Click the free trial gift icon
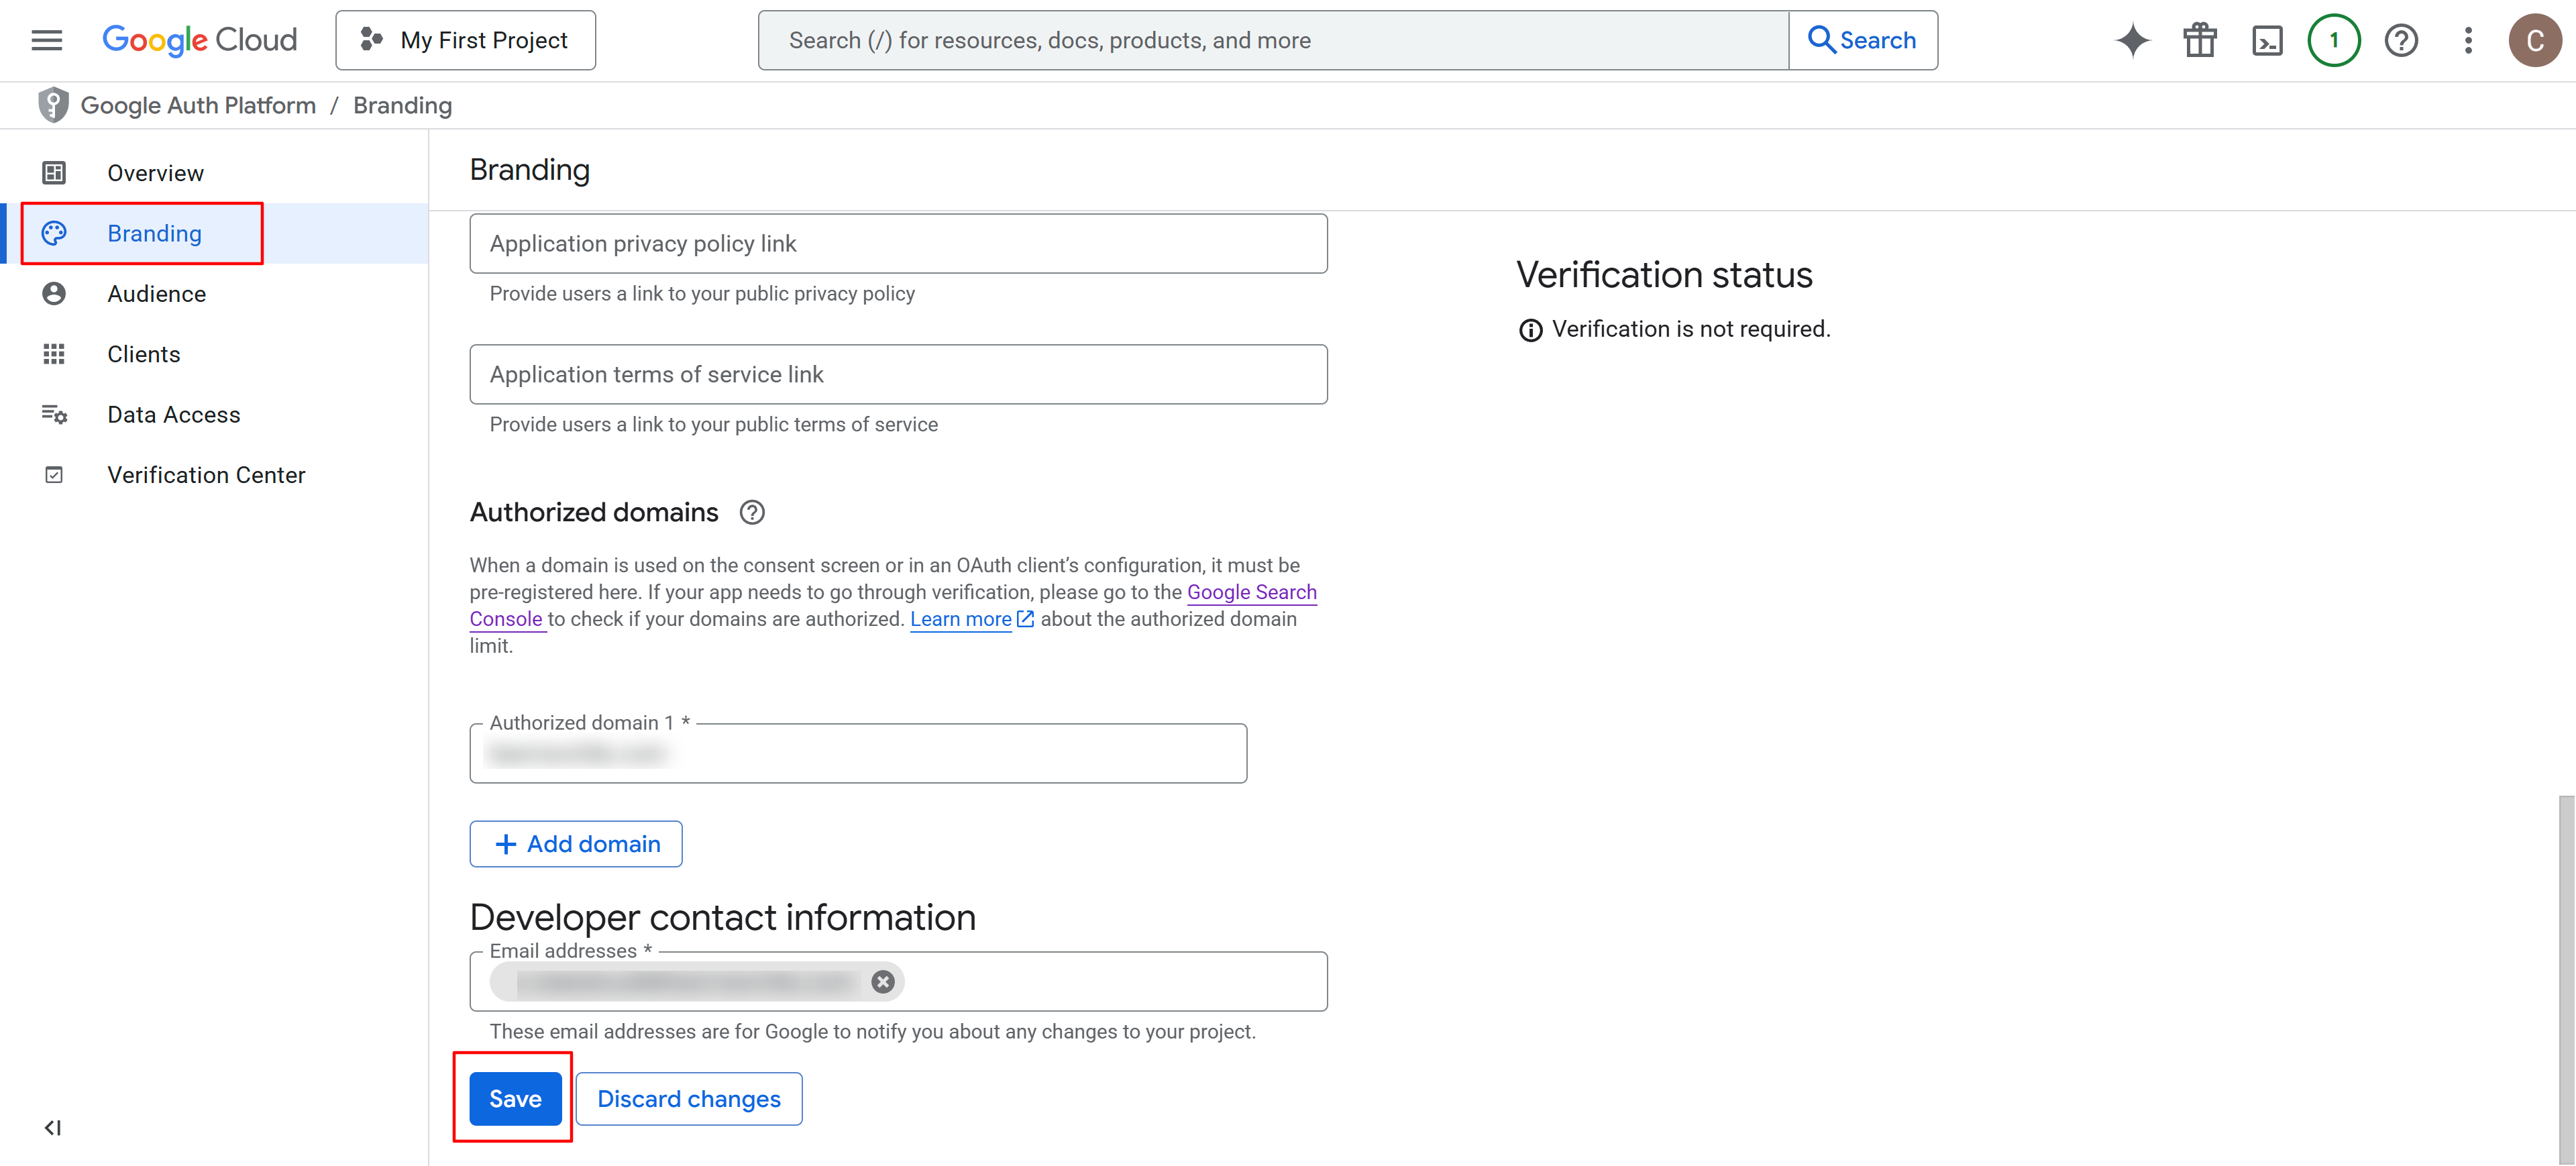The image size is (2576, 1166). tap(2199, 40)
